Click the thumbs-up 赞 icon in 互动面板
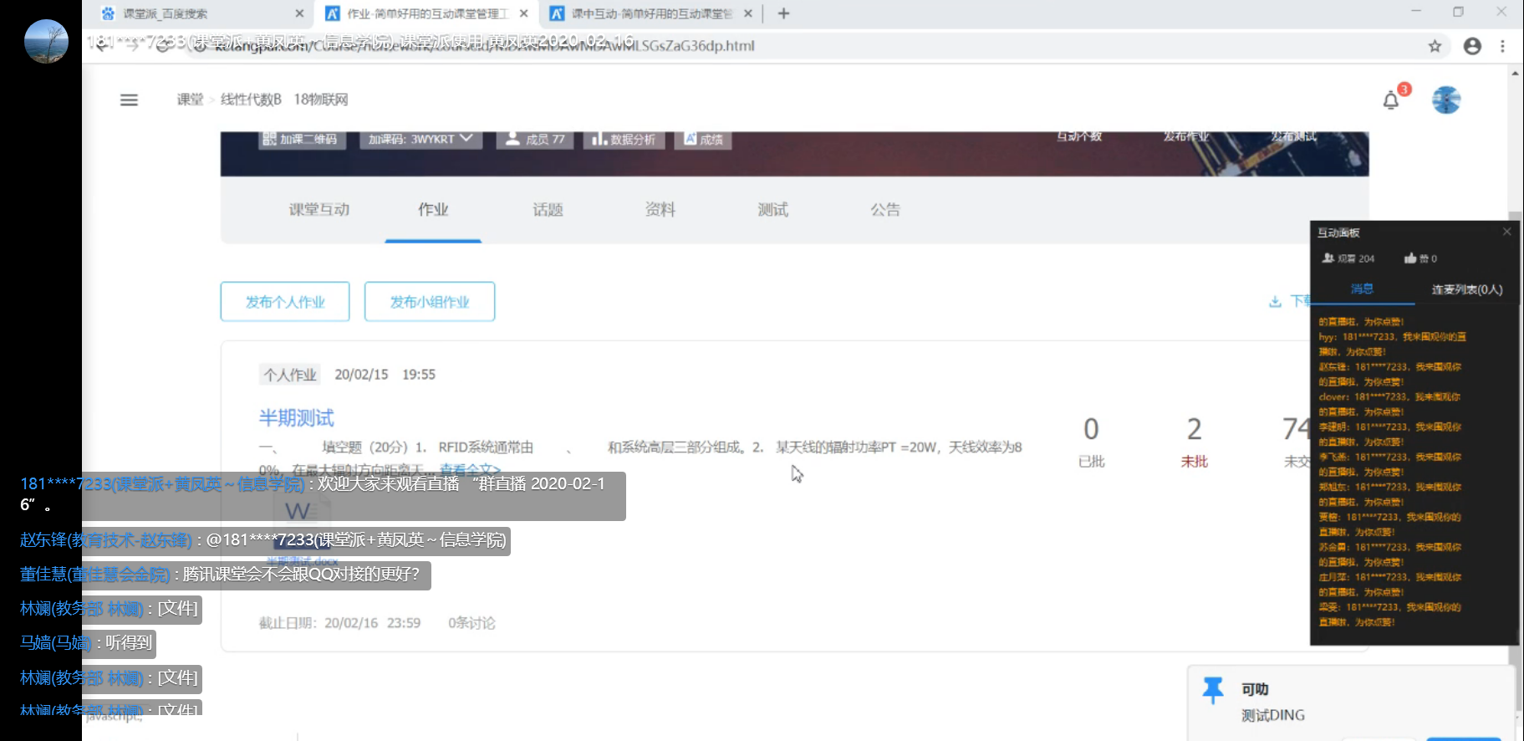 point(1411,258)
